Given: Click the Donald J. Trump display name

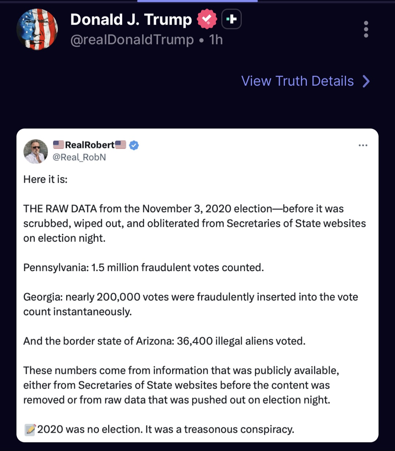Looking at the screenshot, I should pos(131,19).
